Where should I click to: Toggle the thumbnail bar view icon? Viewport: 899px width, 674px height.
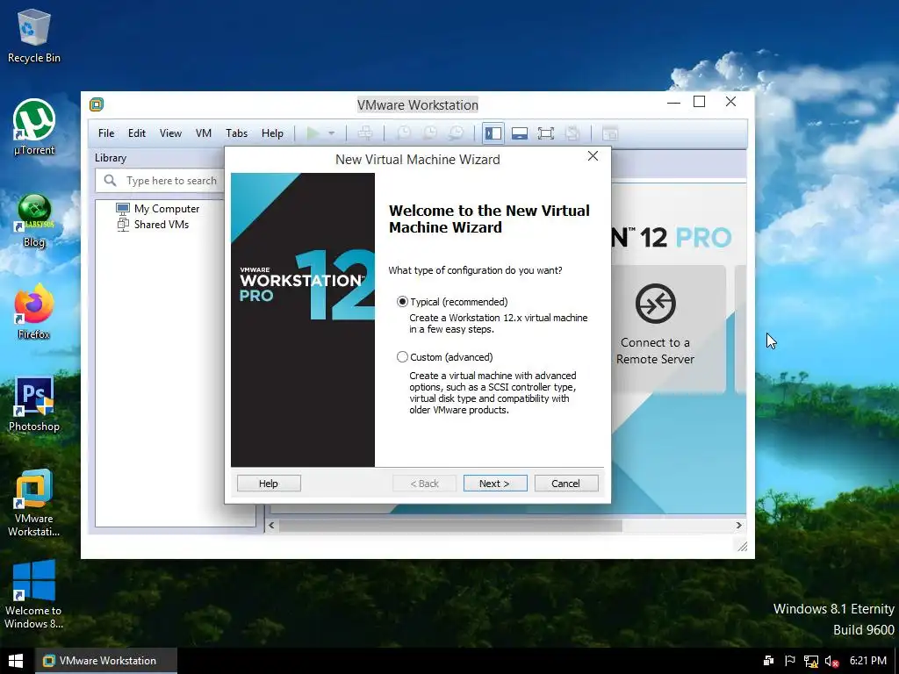pos(520,133)
